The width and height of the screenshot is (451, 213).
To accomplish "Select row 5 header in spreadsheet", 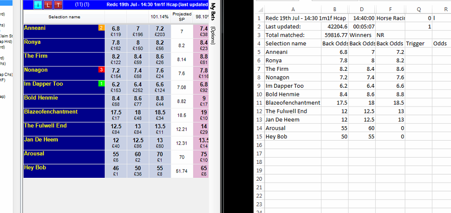I will pos(259,52).
